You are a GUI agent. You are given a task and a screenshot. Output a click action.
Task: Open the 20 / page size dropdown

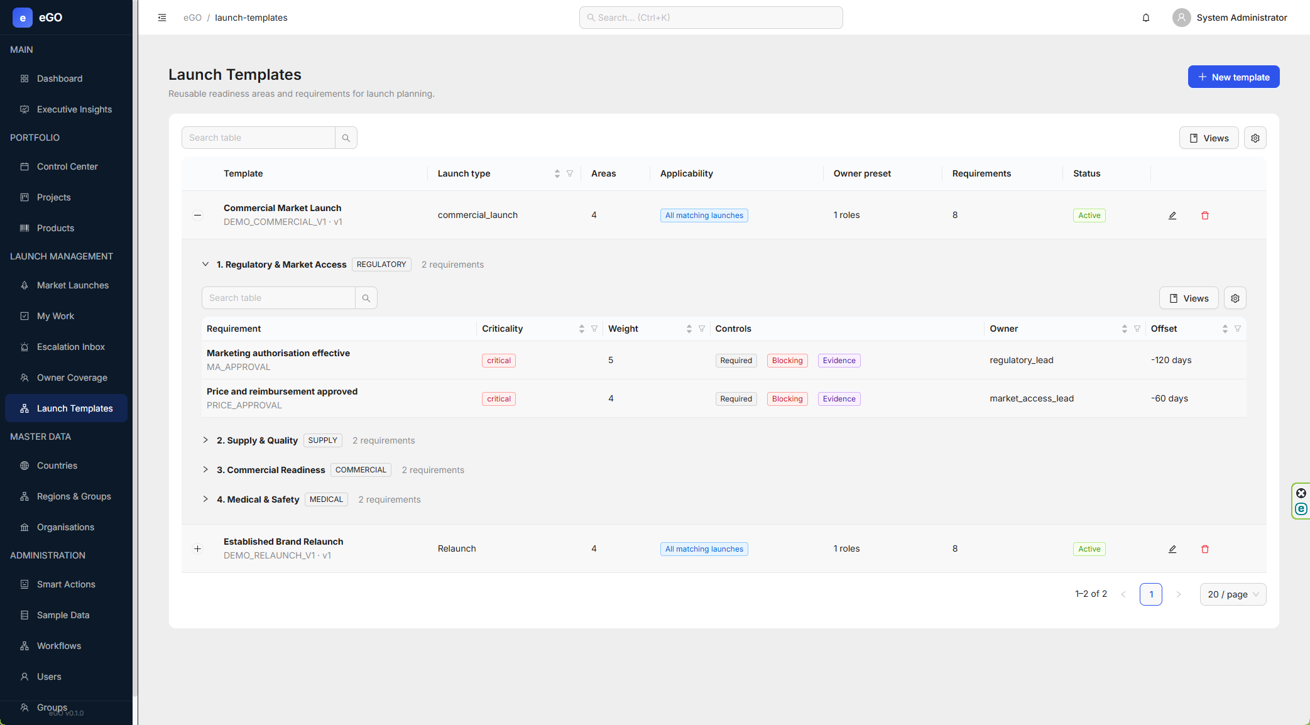[x=1233, y=594]
